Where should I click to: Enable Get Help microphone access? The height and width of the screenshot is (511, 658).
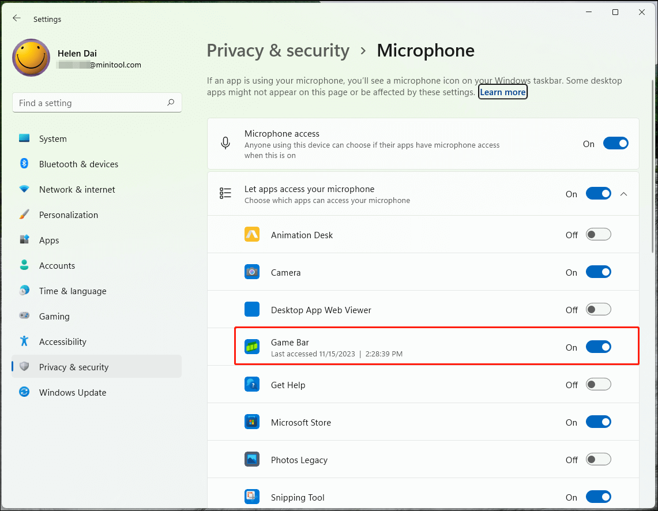599,384
